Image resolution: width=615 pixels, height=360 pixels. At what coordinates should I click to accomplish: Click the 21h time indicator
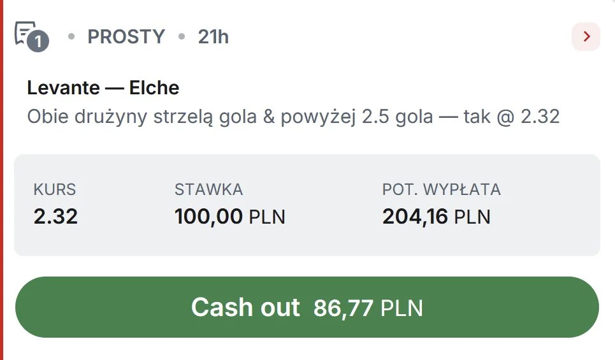pyautogui.click(x=213, y=37)
